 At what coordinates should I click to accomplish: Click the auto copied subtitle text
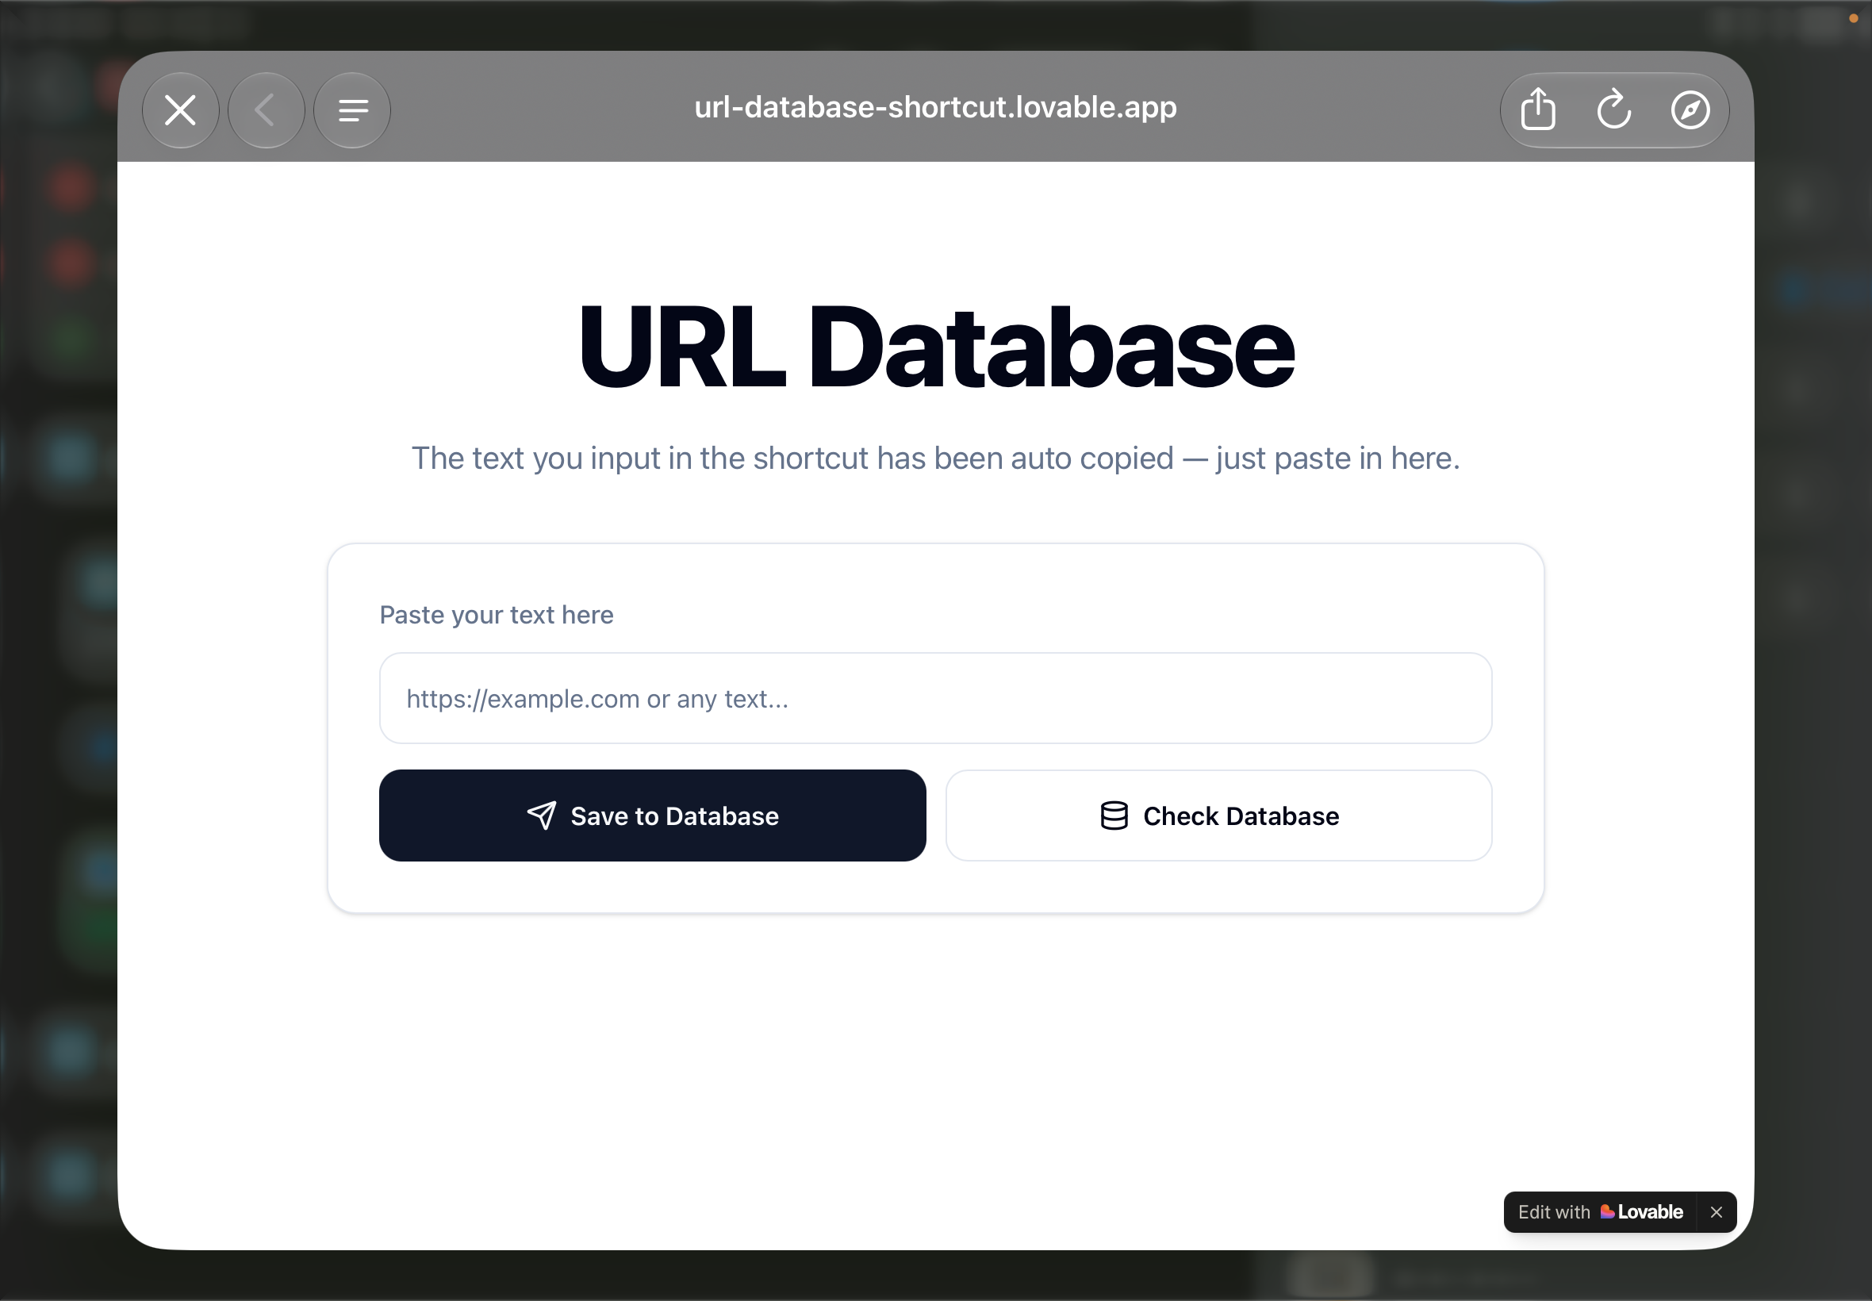coord(935,458)
